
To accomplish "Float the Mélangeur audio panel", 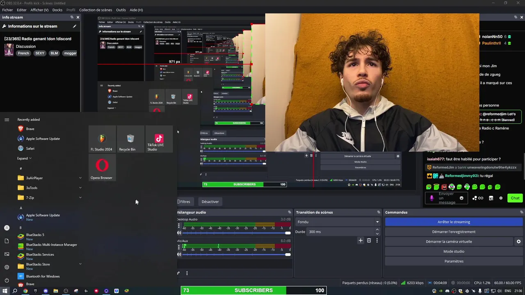I will pyautogui.click(x=290, y=212).
